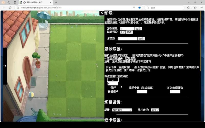205x128 pixels.
Task: Open a new browser tab
Action: coord(56,2)
